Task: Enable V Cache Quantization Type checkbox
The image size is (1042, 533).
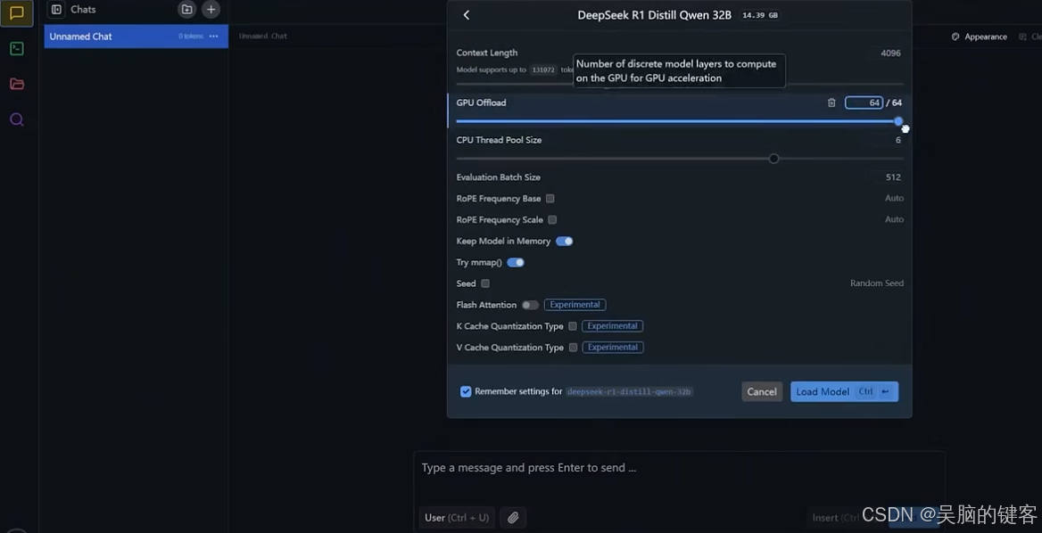Action: (573, 347)
